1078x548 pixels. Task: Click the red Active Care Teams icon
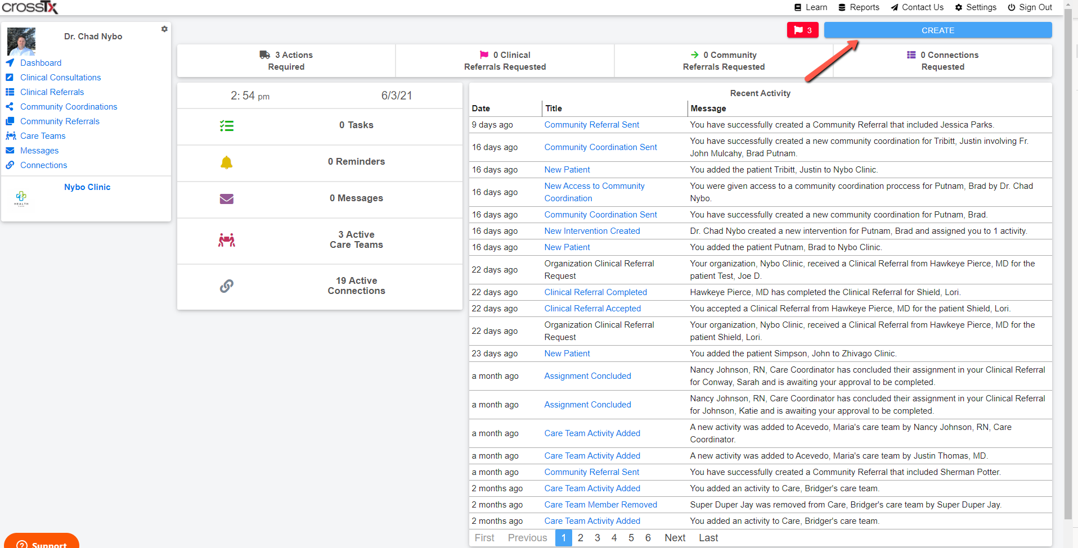click(x=227, y=240)
